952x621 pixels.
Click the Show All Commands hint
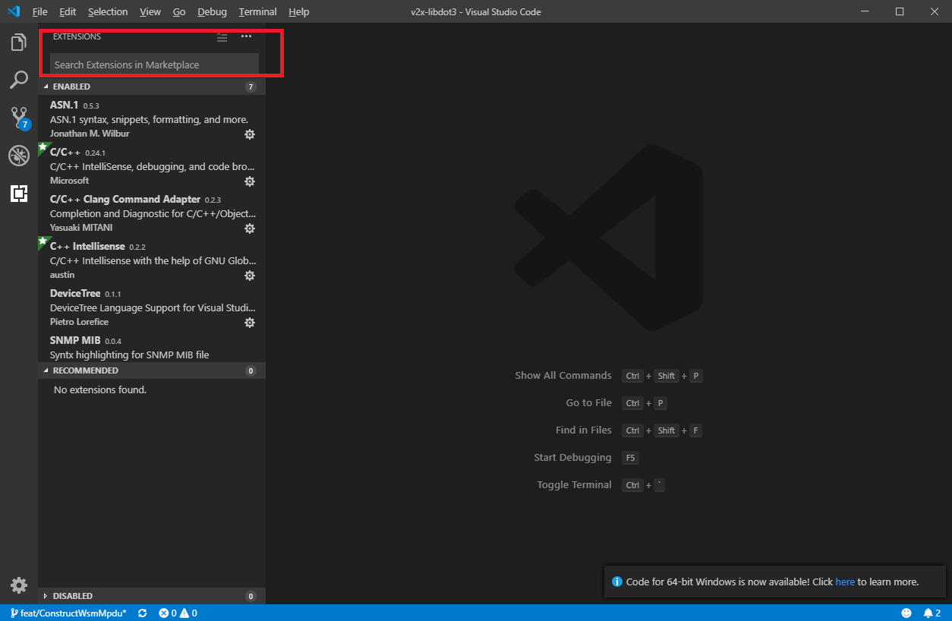[563, 376]
